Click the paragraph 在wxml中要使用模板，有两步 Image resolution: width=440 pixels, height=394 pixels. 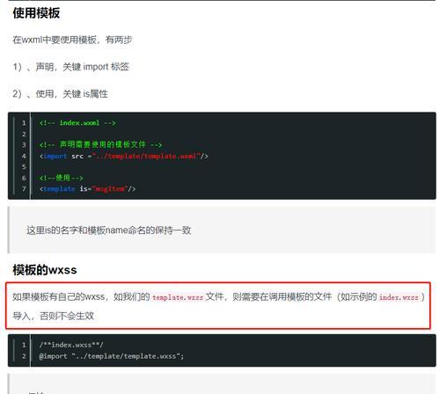click(x=72, y=40)
